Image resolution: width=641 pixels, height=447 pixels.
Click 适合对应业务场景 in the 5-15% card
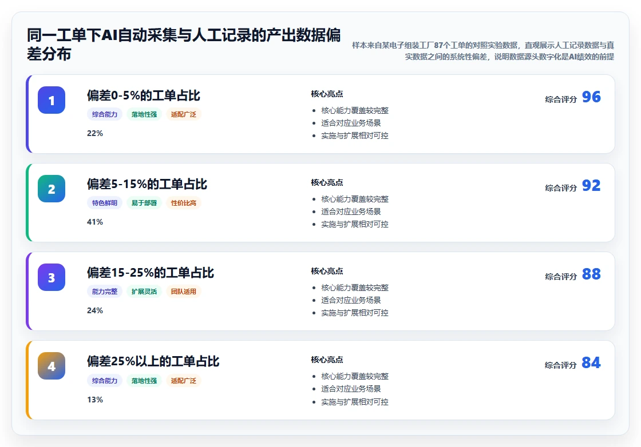coord(351,211)
